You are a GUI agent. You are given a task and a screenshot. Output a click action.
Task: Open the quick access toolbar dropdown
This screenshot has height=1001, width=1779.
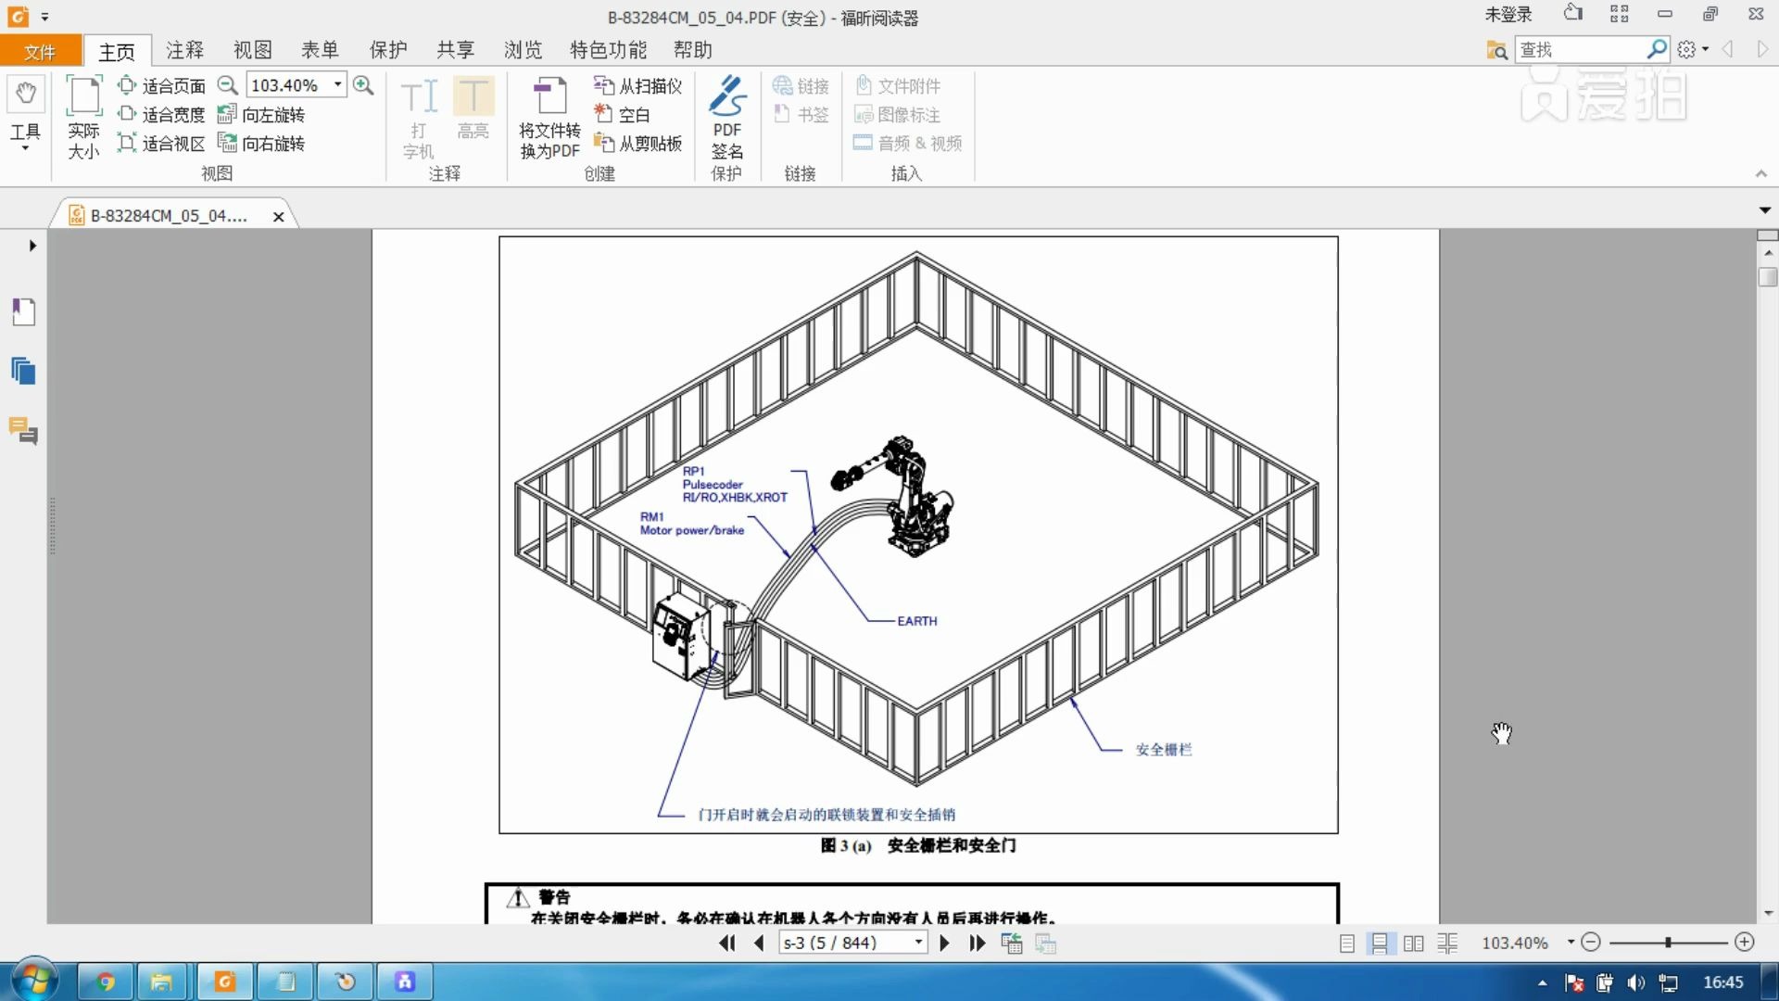(45, 17)
